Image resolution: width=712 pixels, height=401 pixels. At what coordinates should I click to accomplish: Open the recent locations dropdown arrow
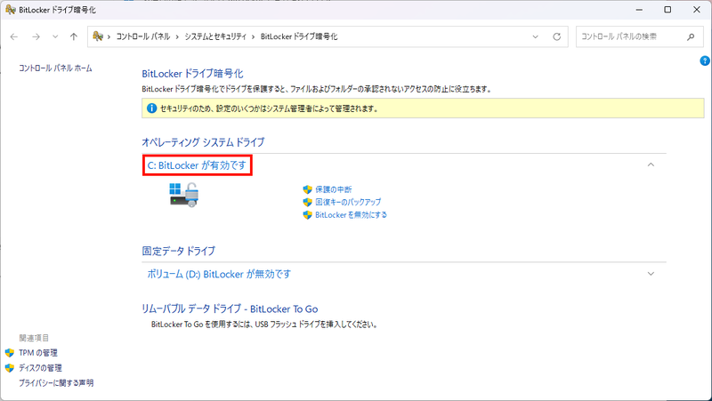[55, 36]
